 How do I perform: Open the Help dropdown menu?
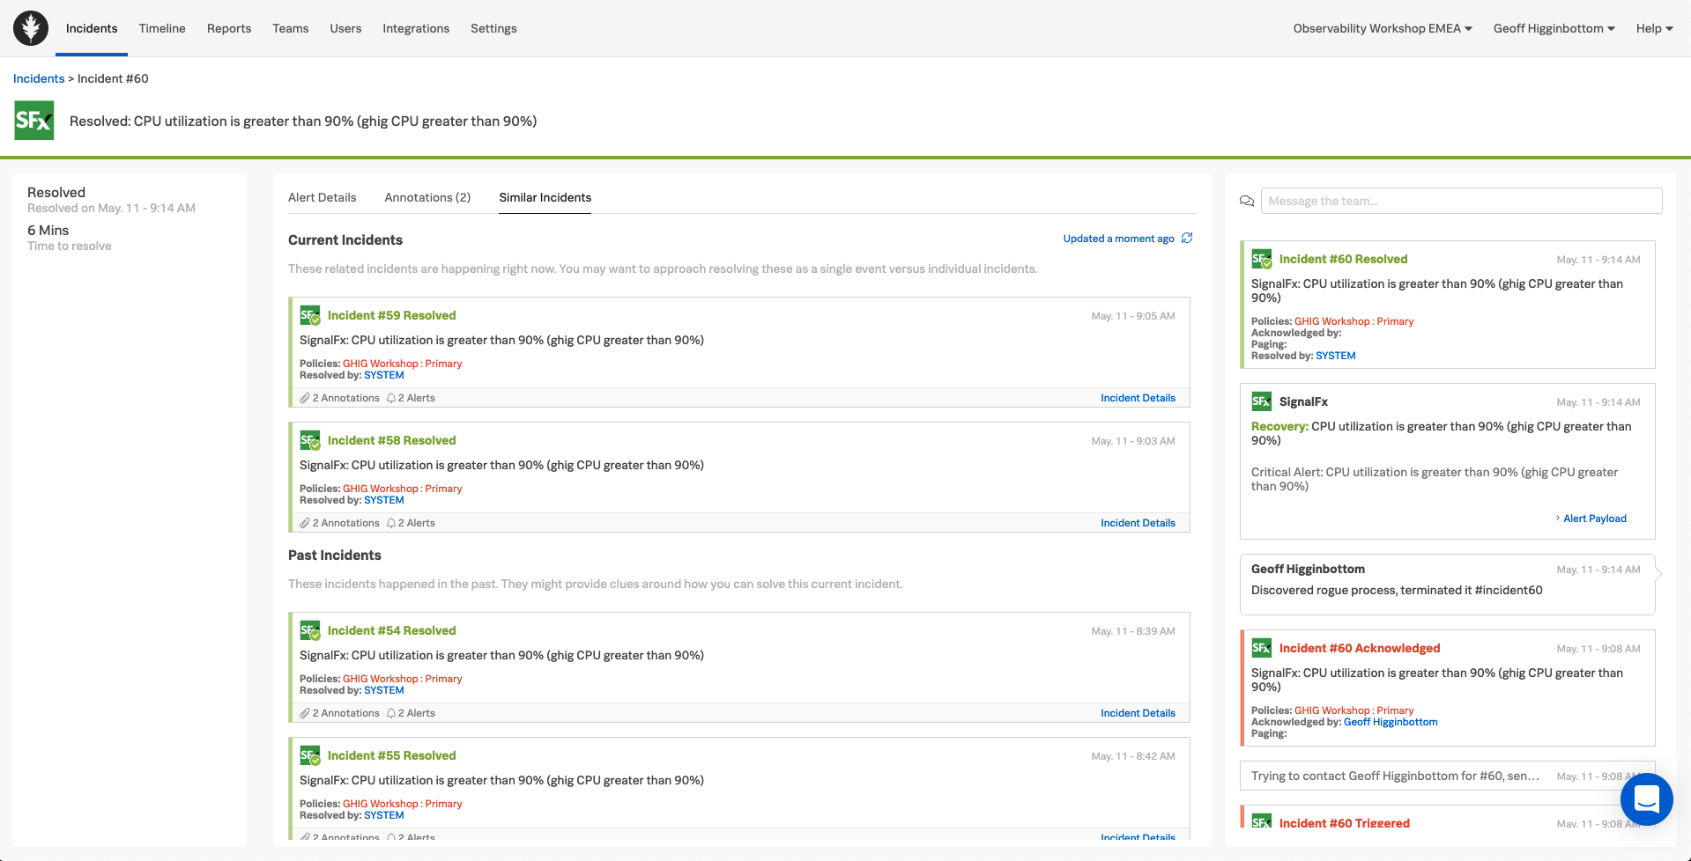click(1654, 28)
